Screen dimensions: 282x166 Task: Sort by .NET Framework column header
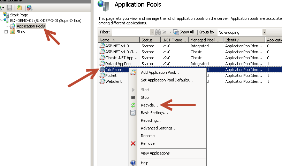174,40
